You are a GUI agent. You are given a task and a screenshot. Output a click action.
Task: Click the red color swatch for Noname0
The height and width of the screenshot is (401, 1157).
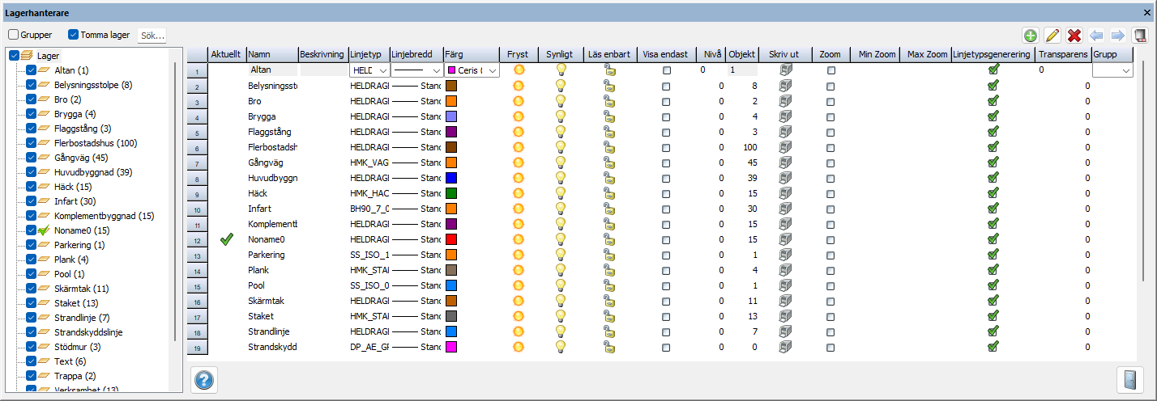coord(451,239)
